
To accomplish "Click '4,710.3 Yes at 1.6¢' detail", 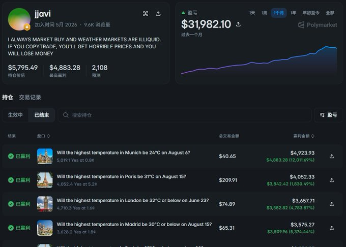I will [76, 208].
